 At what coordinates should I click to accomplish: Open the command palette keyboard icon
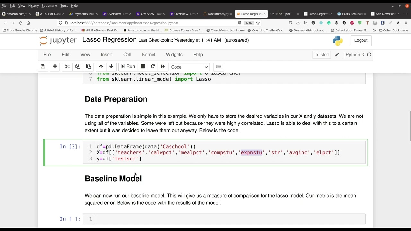[x=219, y=67]
